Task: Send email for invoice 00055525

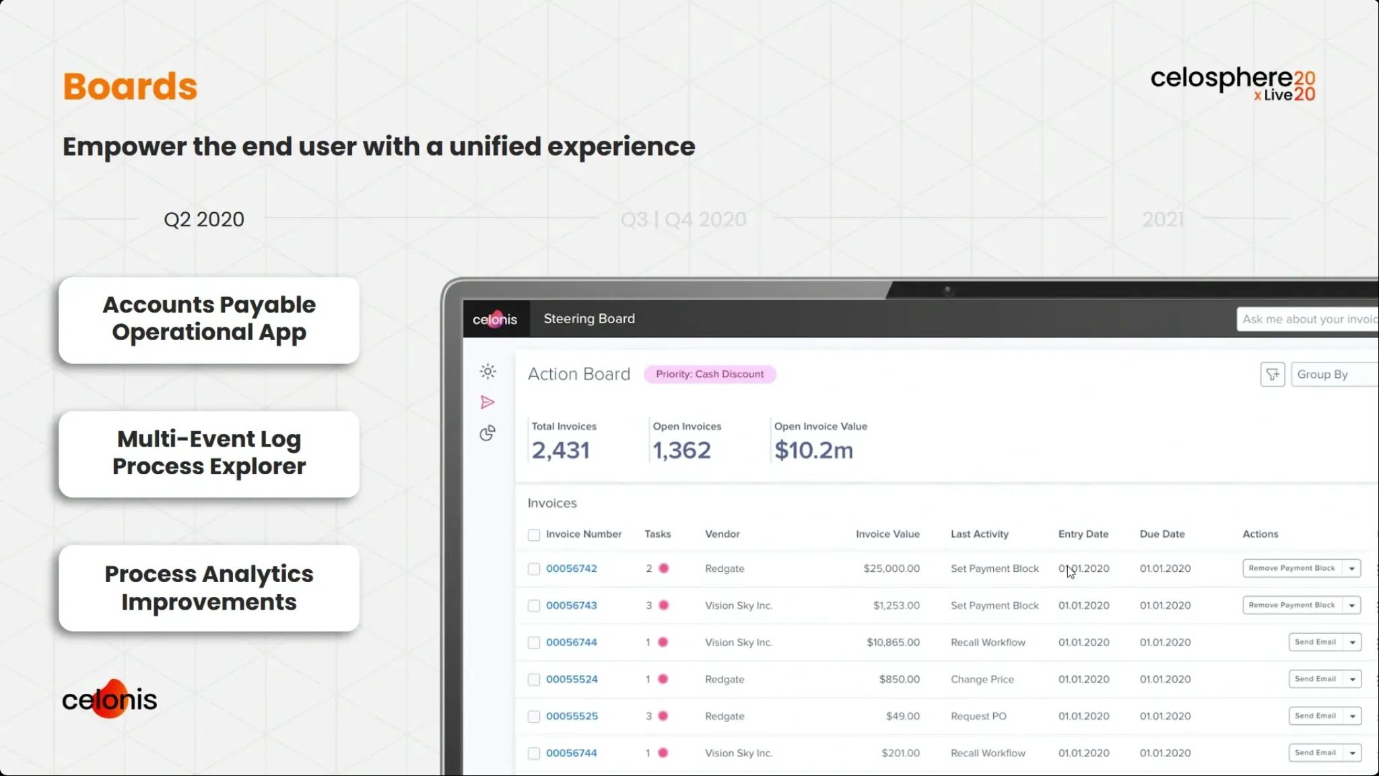Action: (1315, 716)
